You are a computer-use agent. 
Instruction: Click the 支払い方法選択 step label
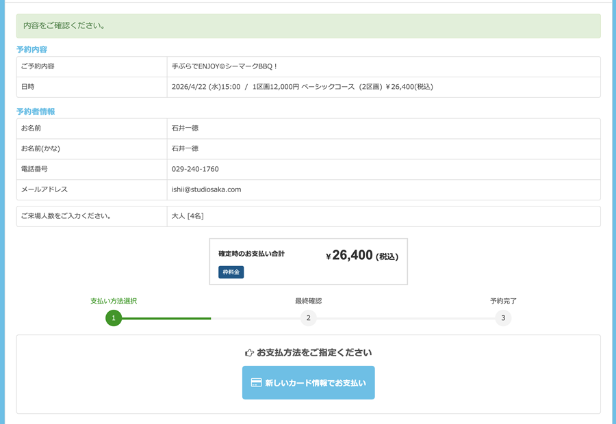pos(114,301)
